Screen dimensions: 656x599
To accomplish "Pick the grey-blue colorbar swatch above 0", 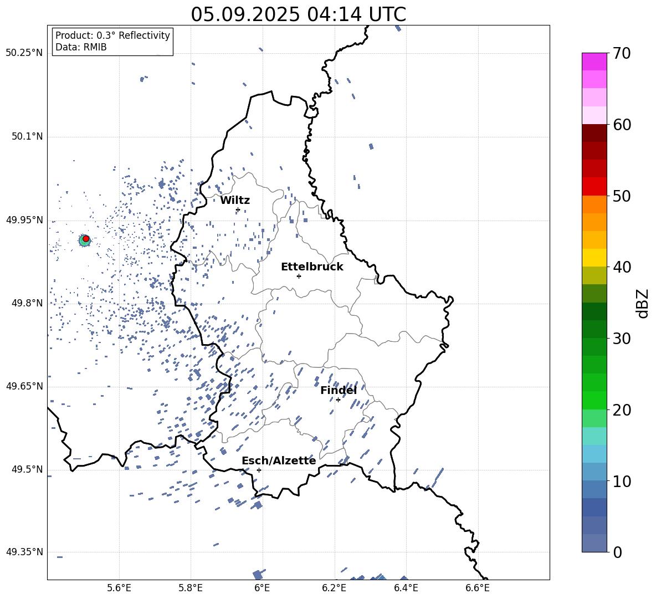I will pyautogui.click(x=594, y=543).
